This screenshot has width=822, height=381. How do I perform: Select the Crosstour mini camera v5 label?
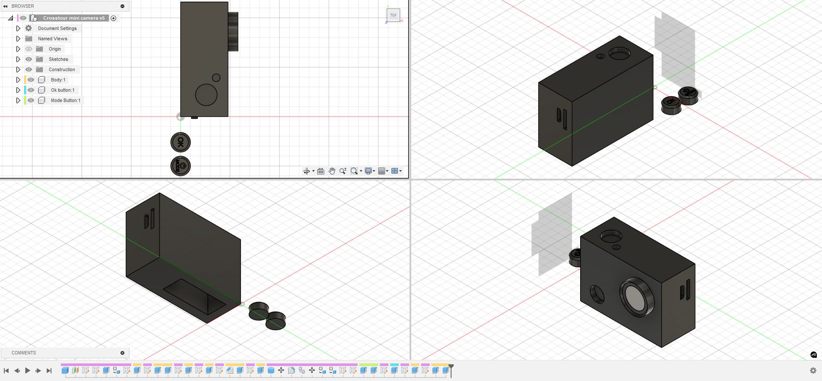tap(74, 18)
